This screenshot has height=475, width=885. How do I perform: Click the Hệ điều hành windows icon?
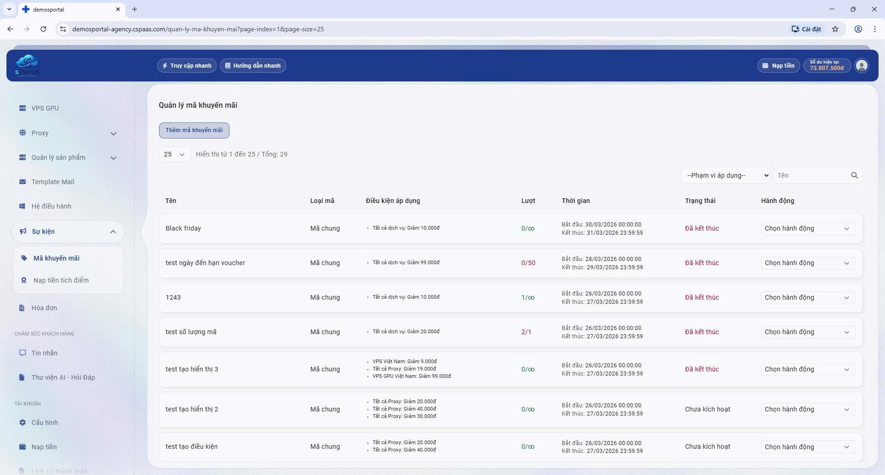22,206
